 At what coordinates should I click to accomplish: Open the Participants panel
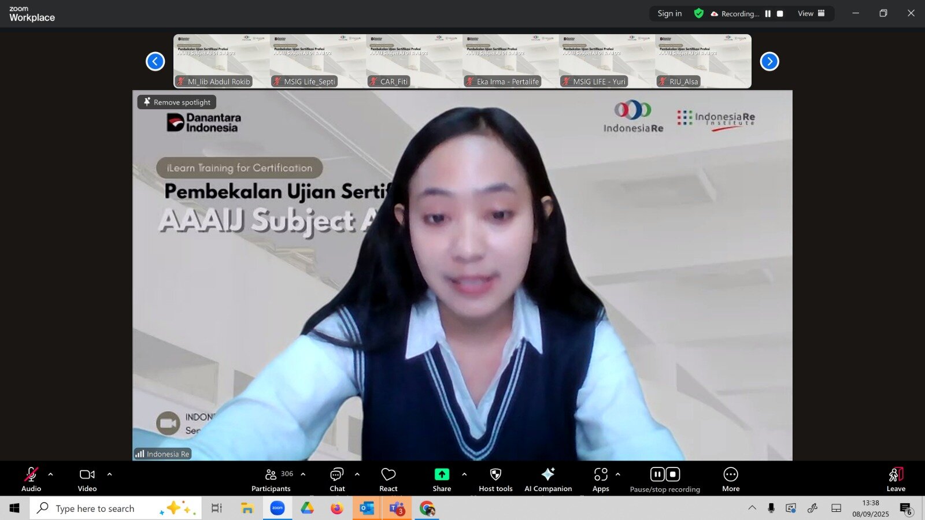click(x=271, y=480)
